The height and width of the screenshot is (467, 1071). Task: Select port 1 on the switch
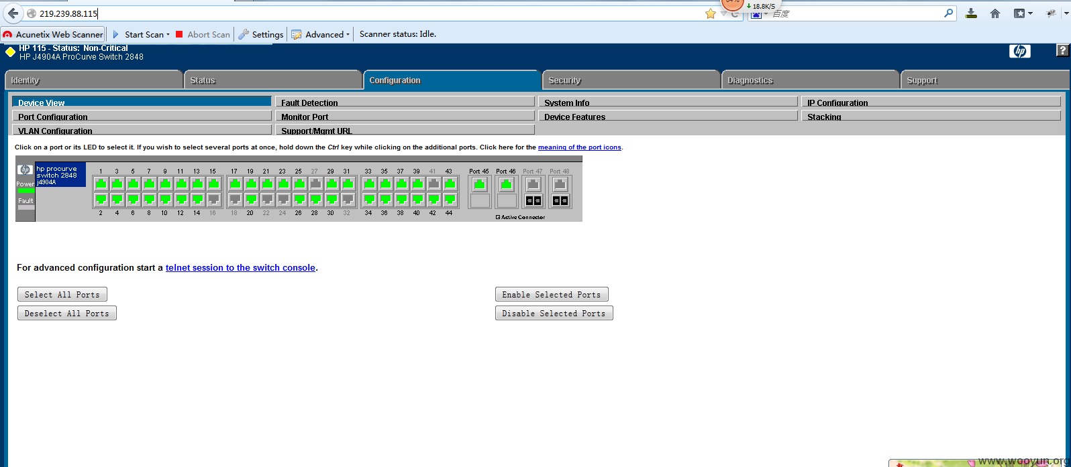(101, 184)
